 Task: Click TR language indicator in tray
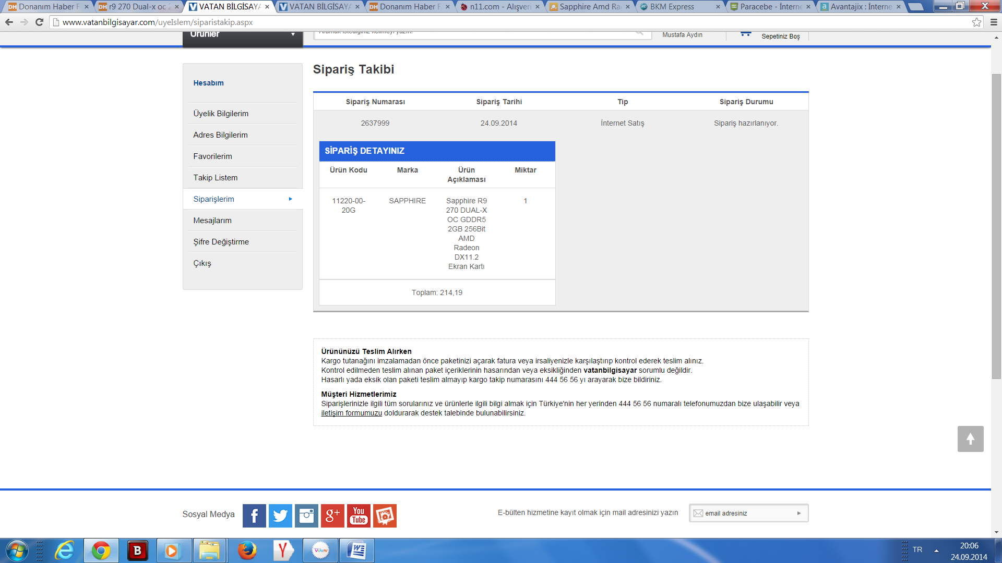pos(917,549)
